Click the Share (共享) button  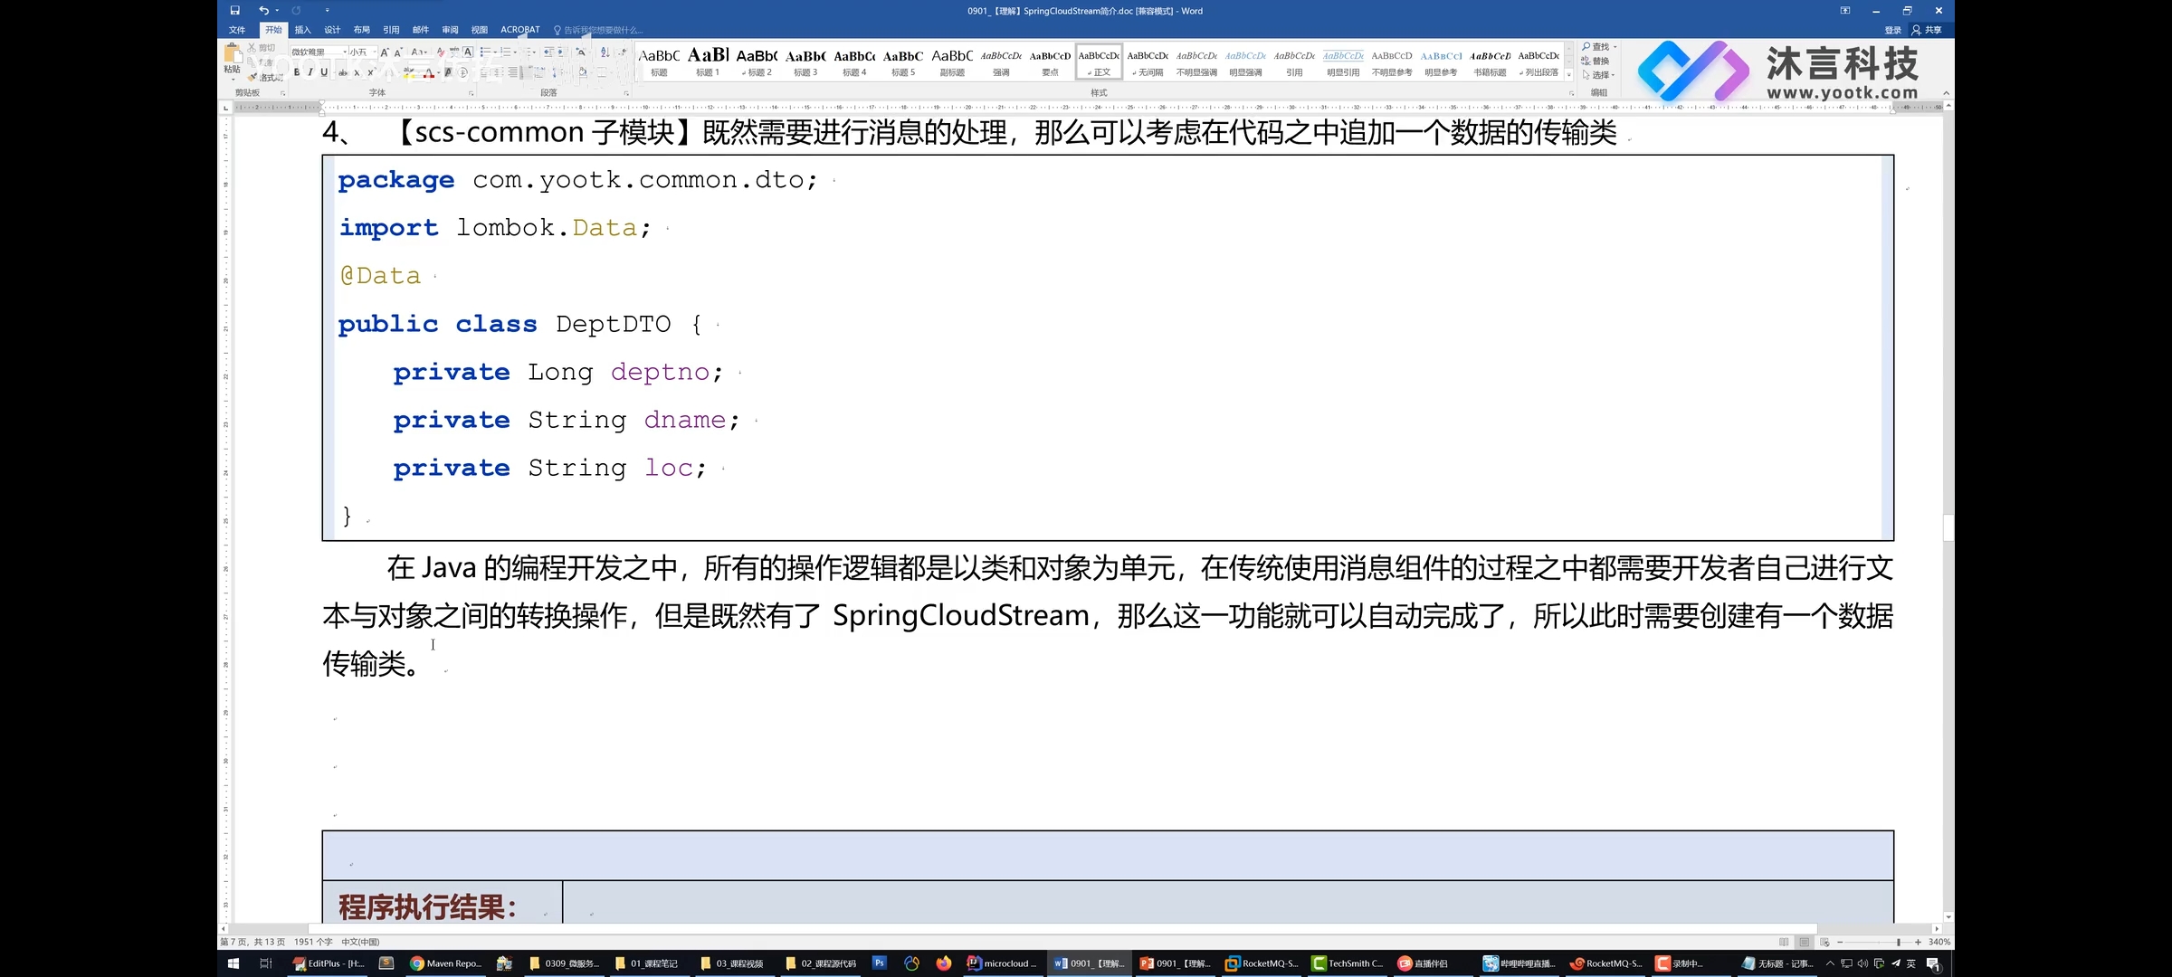pyautogui.click(x=1927, y=30)
